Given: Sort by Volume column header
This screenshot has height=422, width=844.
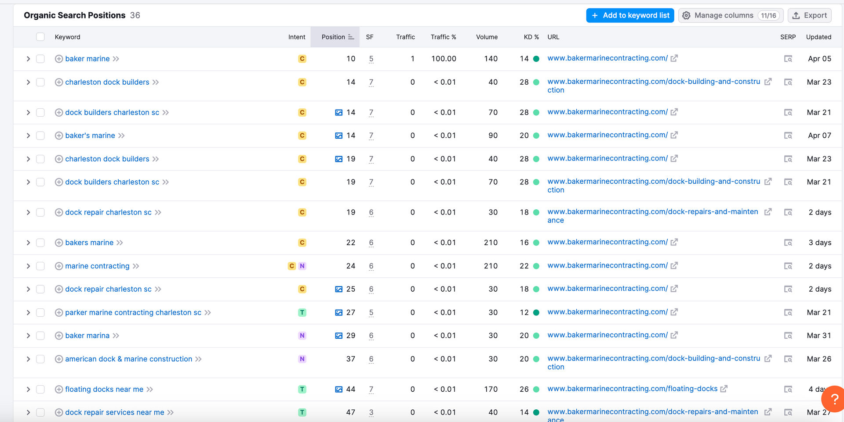Looking at the screenshot, I should 487,37.
